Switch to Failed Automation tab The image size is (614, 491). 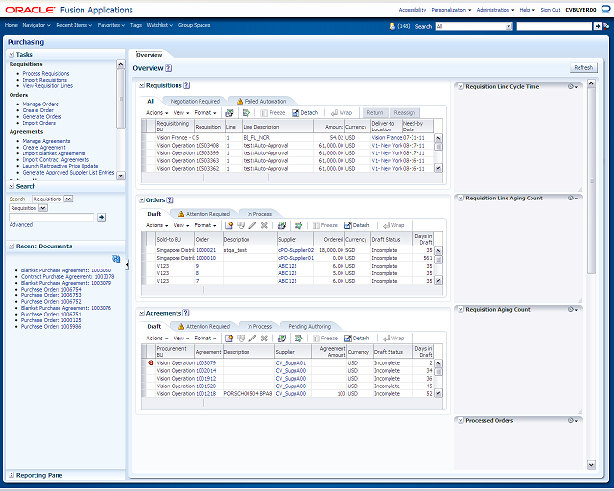point(261,101)
